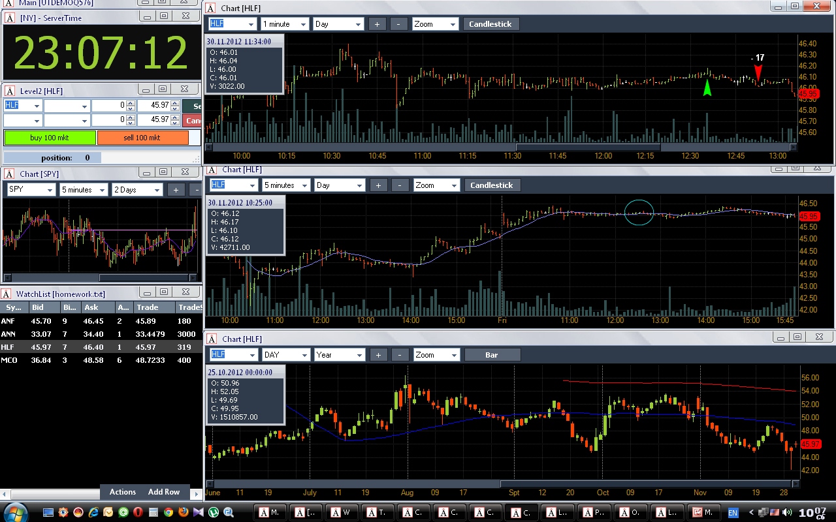
Task: Click the minus button on the daily chart
Action: click(x=399, y=355)
